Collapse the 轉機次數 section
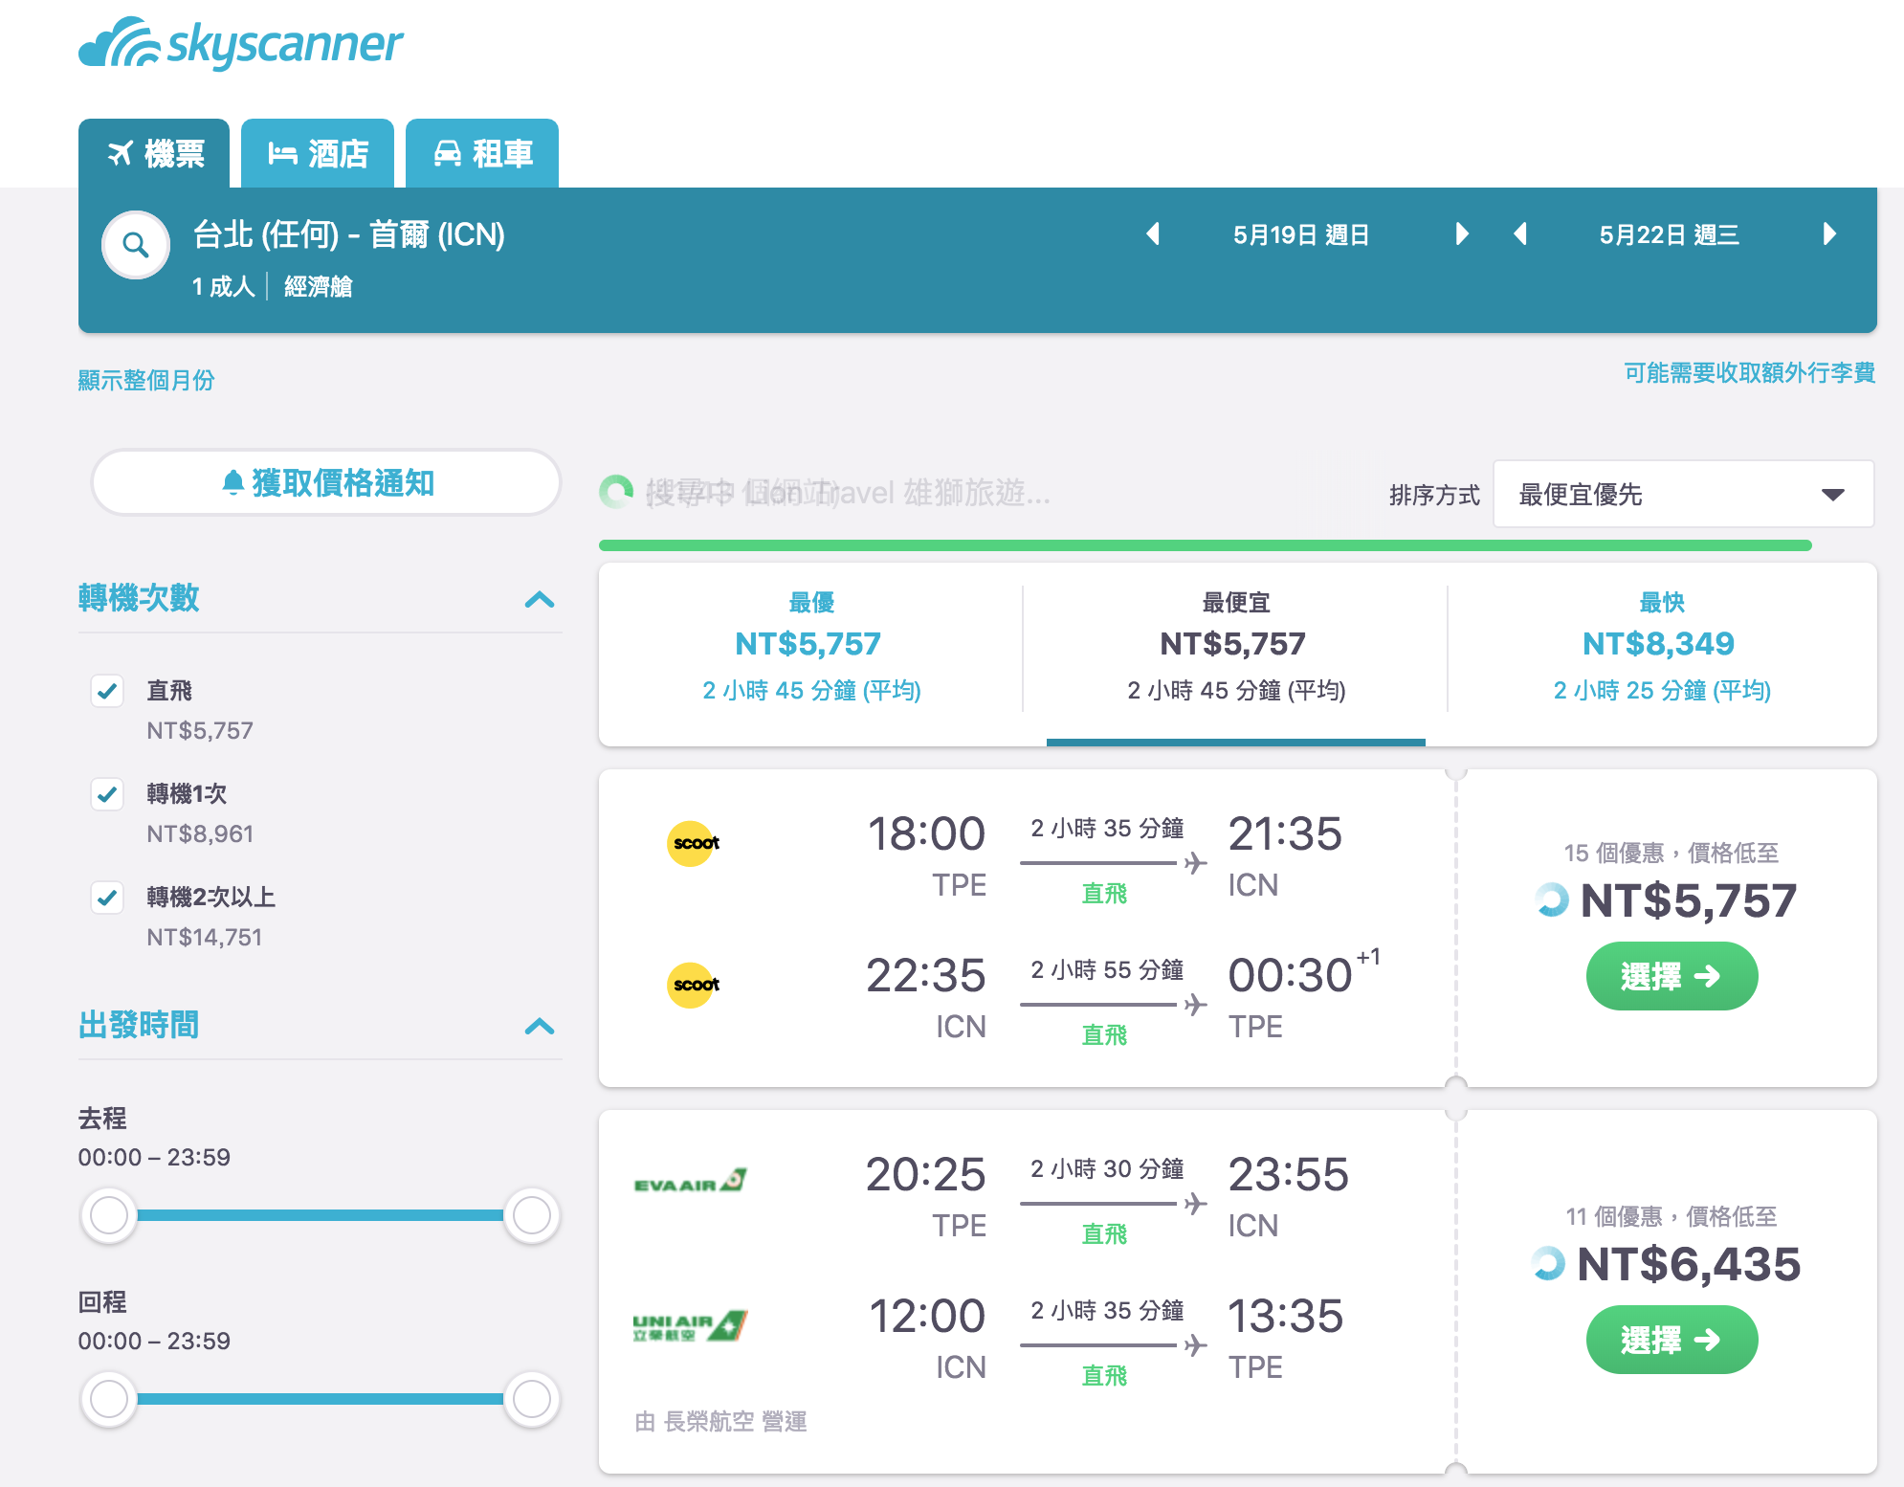This screenshot has height=1487, width=1904. tap(540, 600)
